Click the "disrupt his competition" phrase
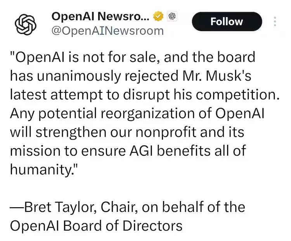Screen dimensions: 291x241 pos(210,95)
